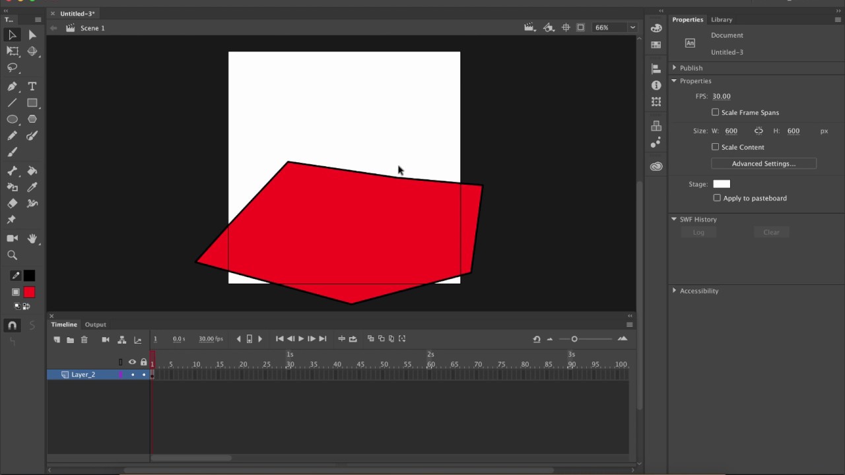Screen dimensions: 845x475
Task: Check the Scale Content box
Action: [716, 147]
